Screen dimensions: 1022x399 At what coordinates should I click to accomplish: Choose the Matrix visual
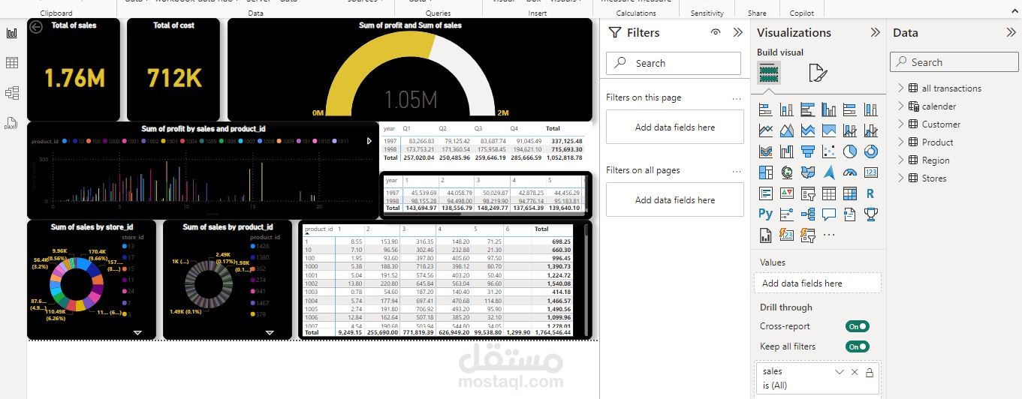[850, 193]
